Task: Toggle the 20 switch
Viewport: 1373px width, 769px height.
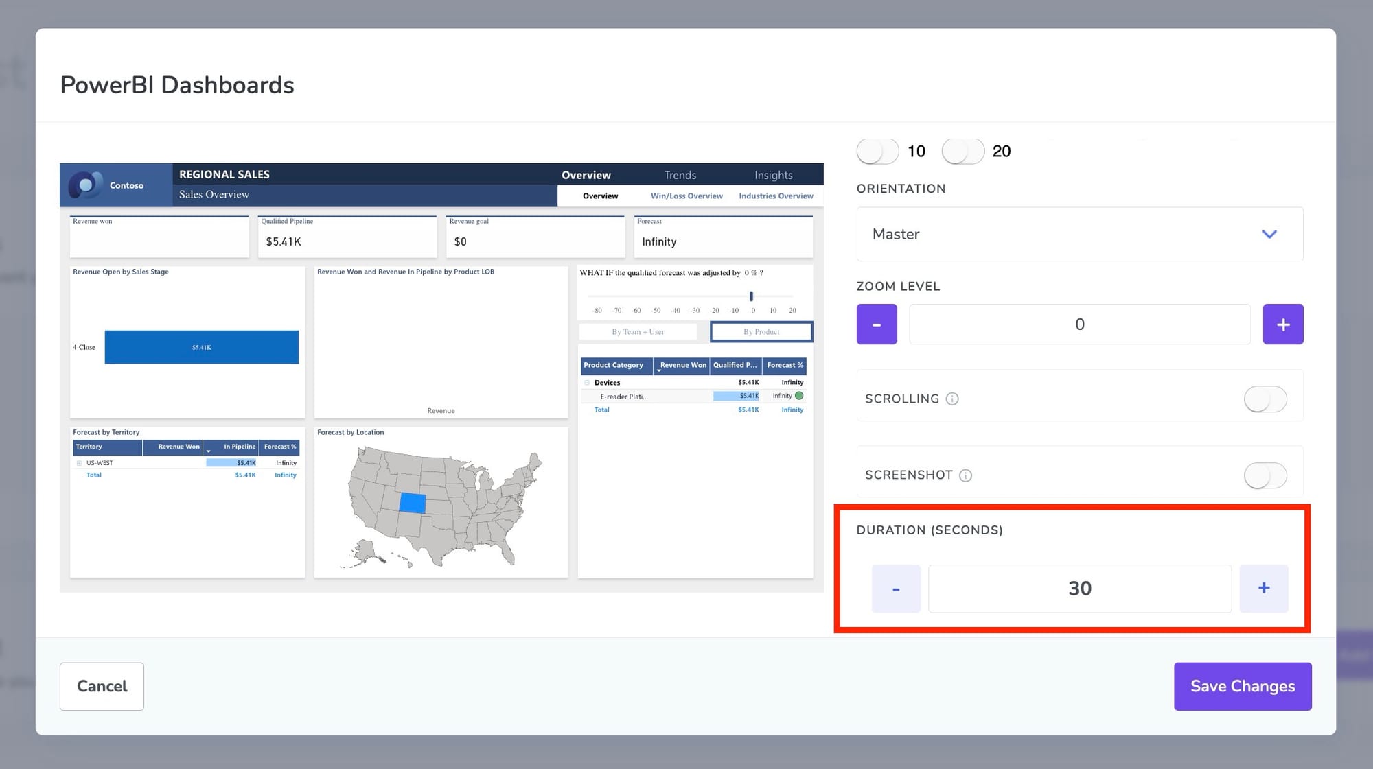Action: pos(962,151)
